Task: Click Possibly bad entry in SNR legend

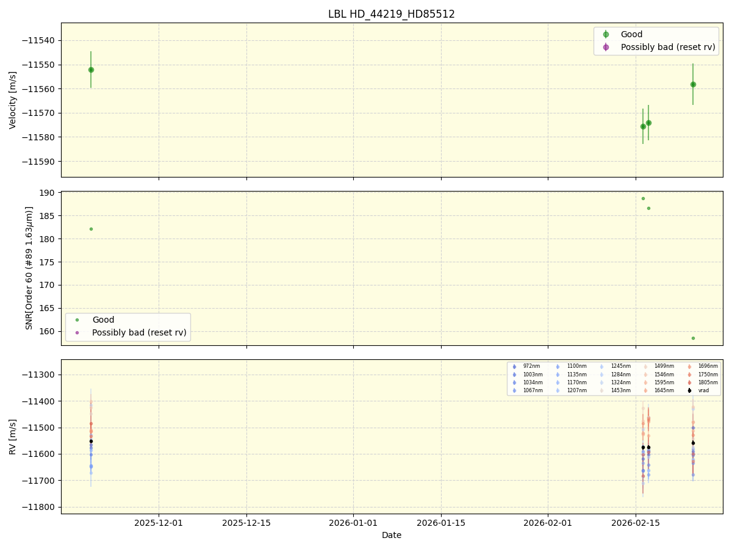Action: point(139,332)
